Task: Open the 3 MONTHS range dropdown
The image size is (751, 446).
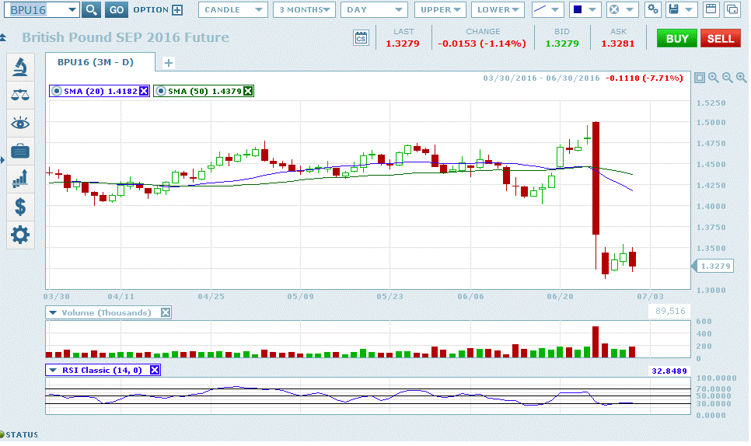Action: (x=305, y=9)
